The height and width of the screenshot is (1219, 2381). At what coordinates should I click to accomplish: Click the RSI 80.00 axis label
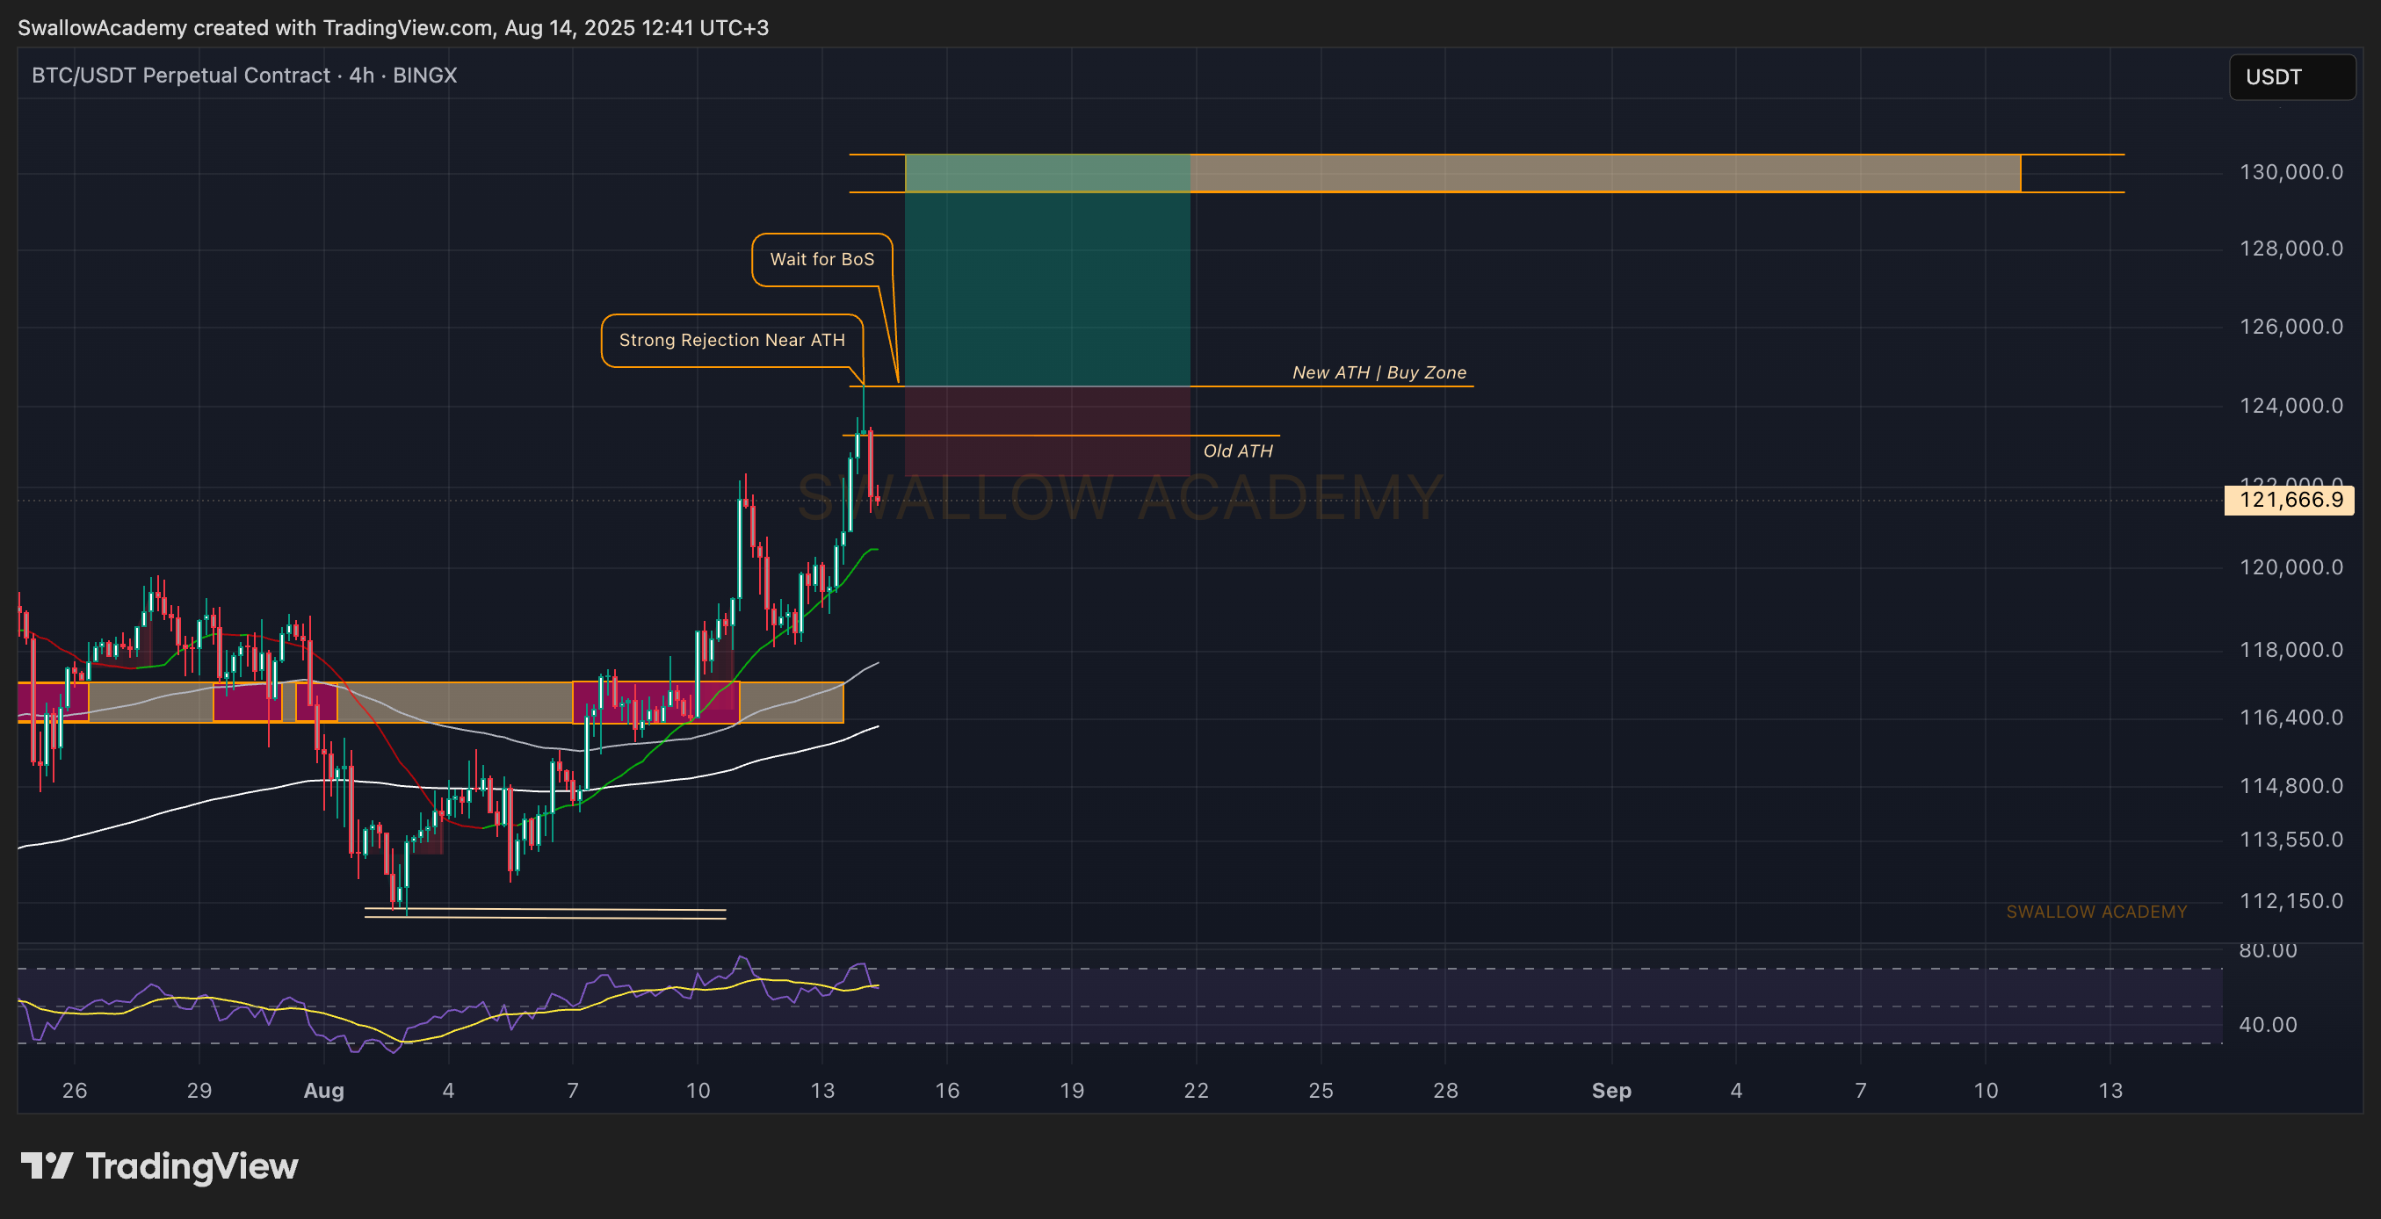2268,950
